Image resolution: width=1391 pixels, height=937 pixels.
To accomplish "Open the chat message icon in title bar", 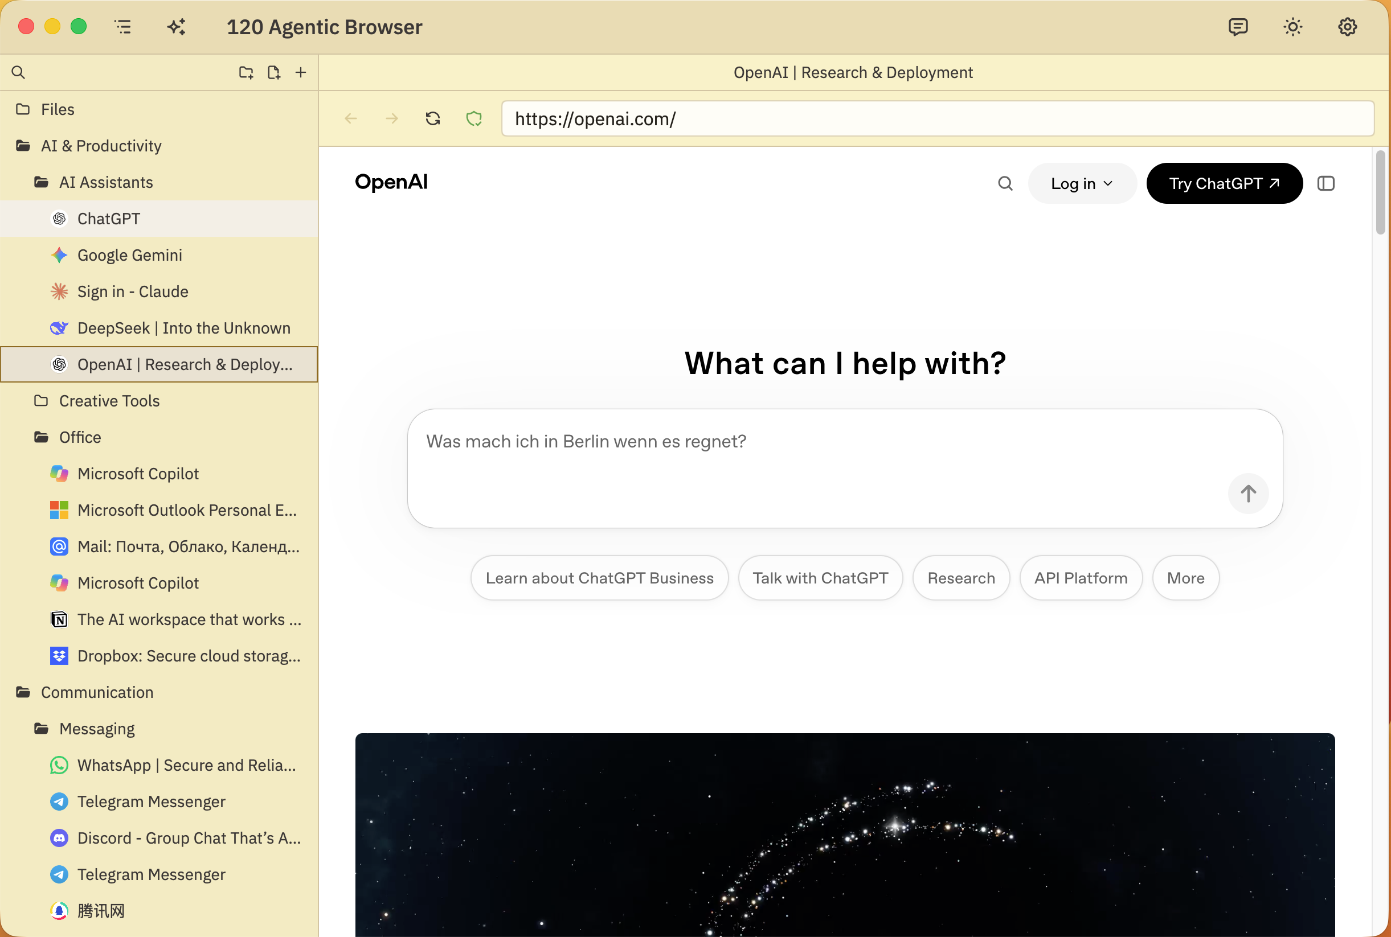I will tap(1238, 27).
